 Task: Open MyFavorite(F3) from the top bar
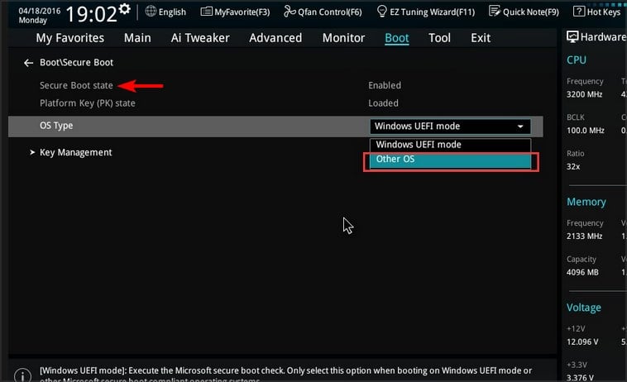(205, 12)
